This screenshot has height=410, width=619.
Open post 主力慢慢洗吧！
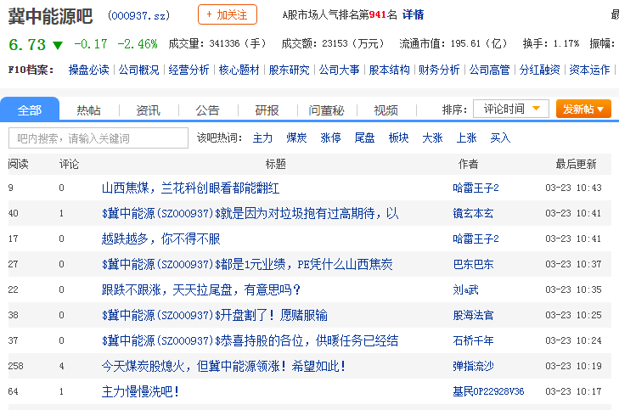pos(140,391)
